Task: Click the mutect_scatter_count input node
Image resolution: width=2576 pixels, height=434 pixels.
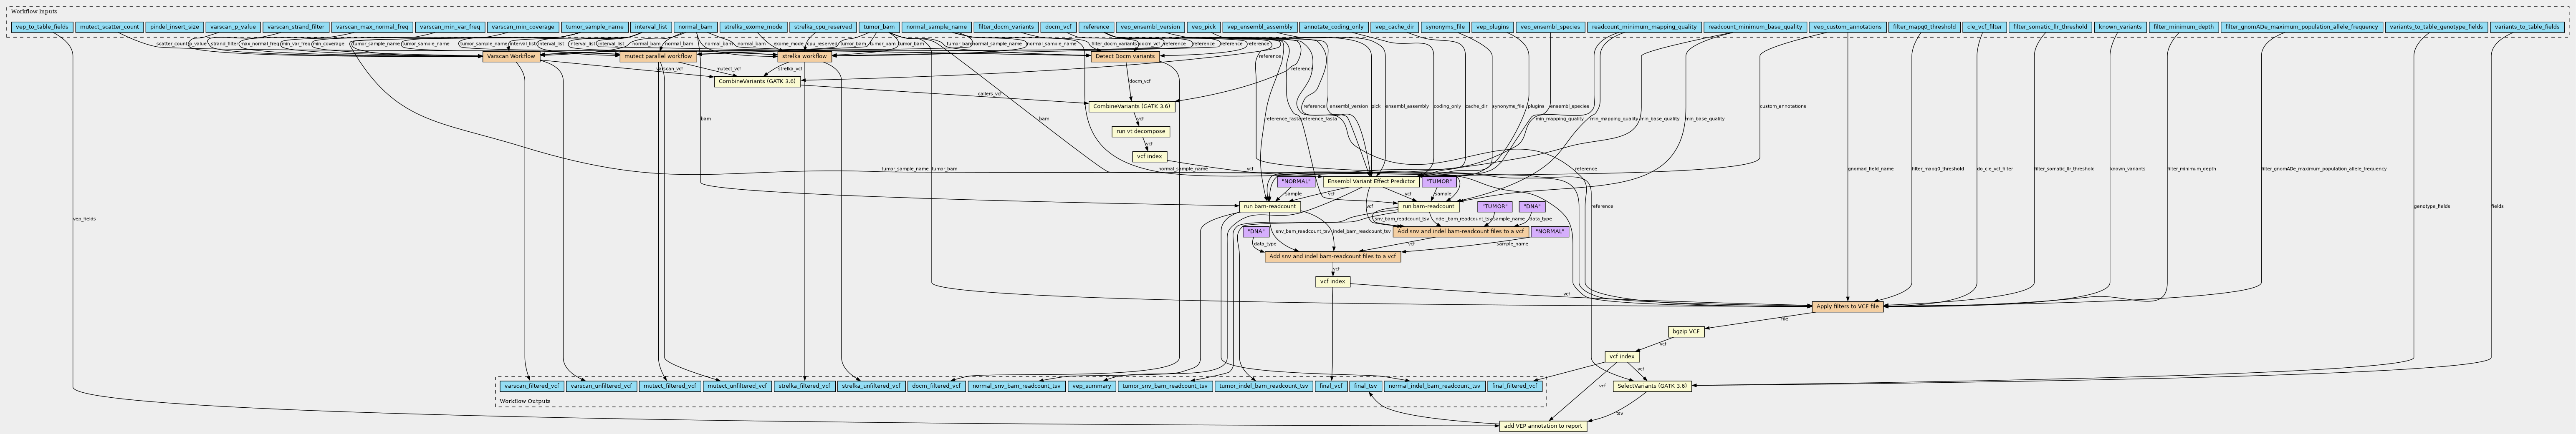Action: pyautogui.click(x=109, y=27)
